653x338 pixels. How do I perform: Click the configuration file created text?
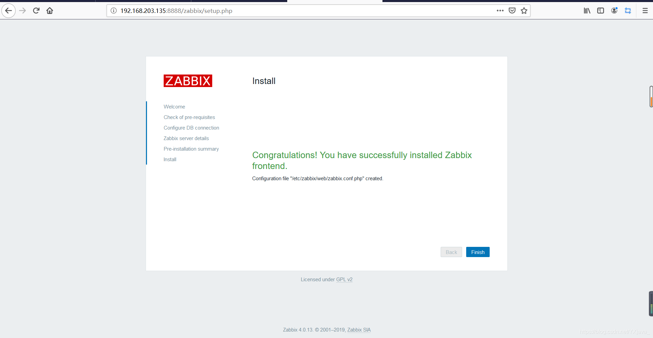[317, 179]
